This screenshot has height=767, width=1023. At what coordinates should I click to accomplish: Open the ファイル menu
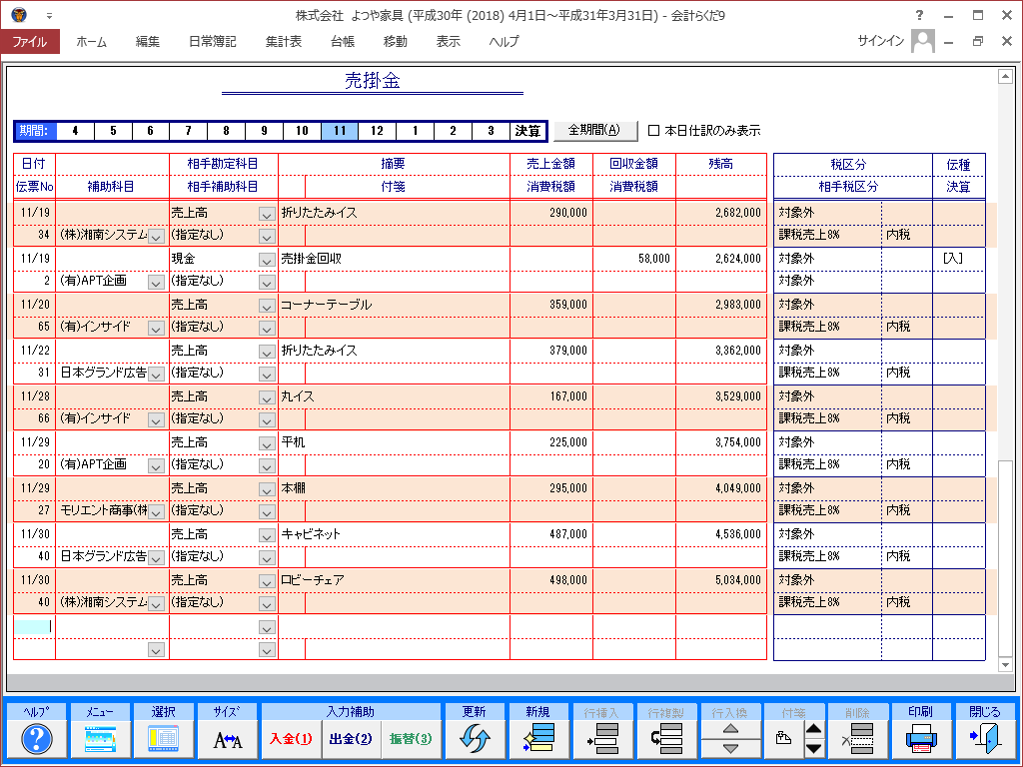[x=30, y=41]
